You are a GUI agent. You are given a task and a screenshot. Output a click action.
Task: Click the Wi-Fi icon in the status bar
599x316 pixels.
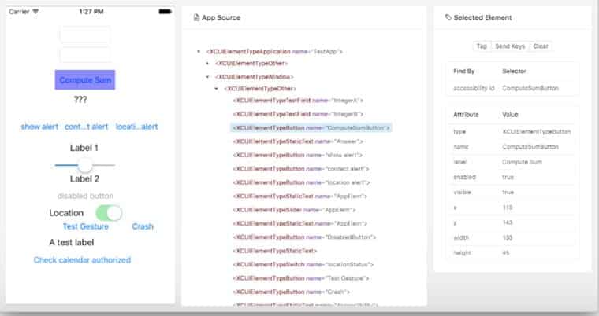click(x=35, y=12)
